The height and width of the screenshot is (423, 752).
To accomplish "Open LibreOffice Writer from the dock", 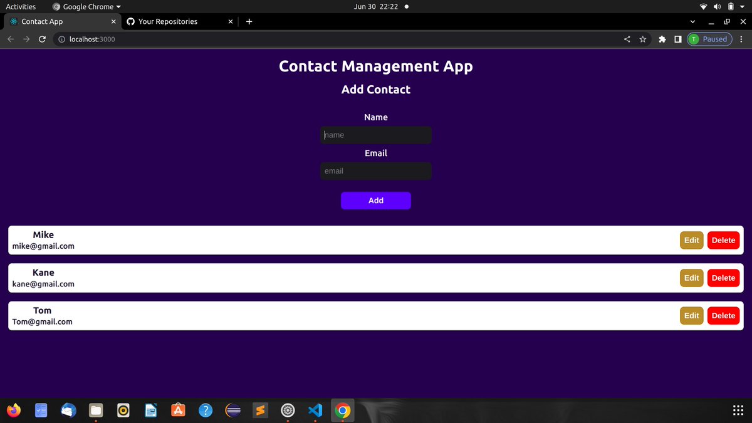I will click(150, 410).
